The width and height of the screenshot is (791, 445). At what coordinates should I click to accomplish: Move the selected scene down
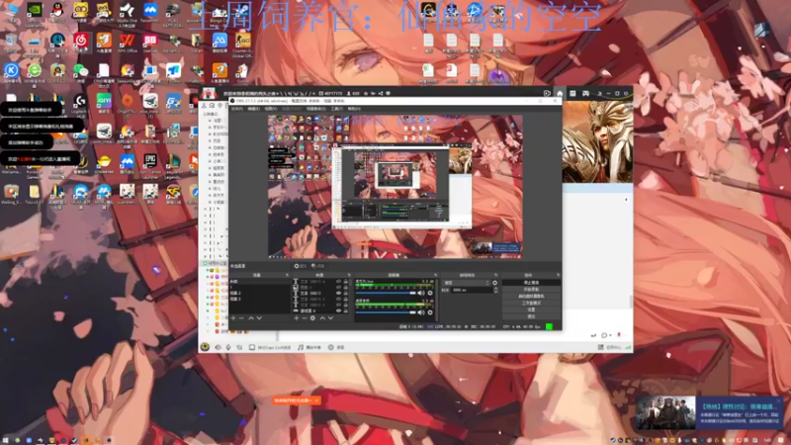pos(259,318)
